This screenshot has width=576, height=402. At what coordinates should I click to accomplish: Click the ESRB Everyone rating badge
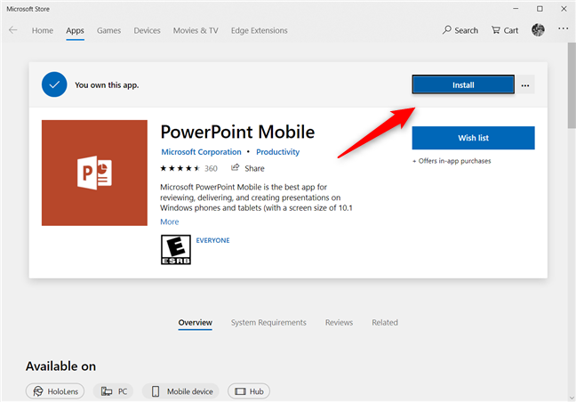tap(171, 250)
